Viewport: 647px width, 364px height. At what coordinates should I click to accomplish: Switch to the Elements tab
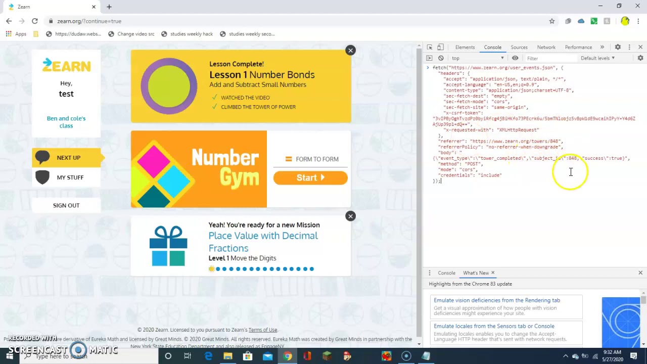pyautogui.click(x=465, y=47)
